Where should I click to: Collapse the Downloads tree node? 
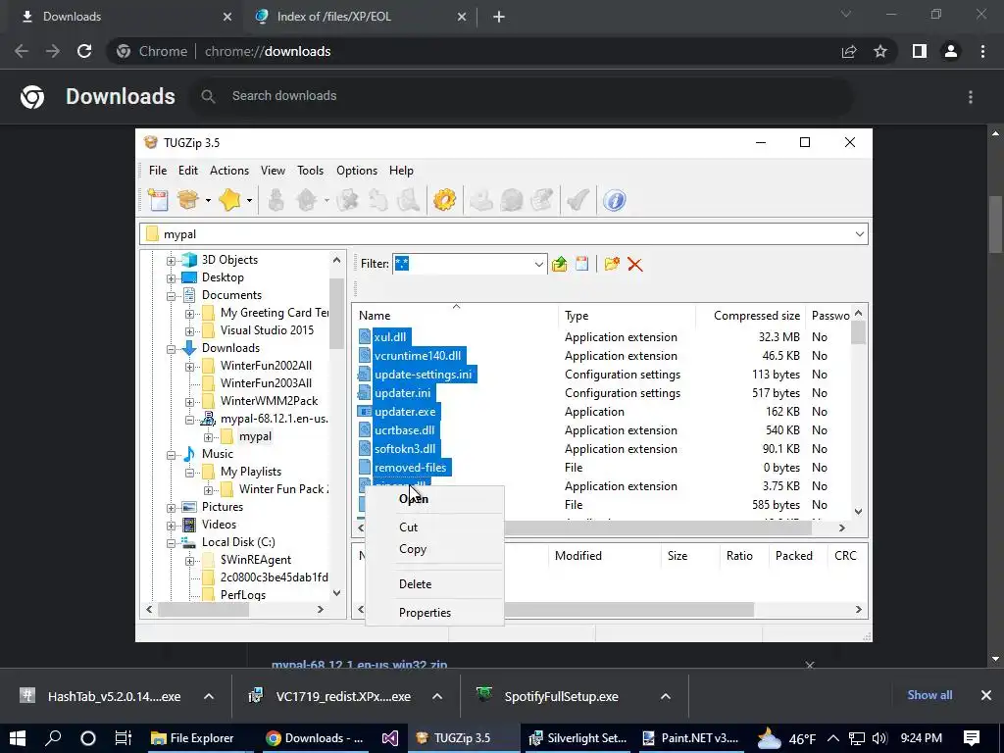[x=171, y=349]
